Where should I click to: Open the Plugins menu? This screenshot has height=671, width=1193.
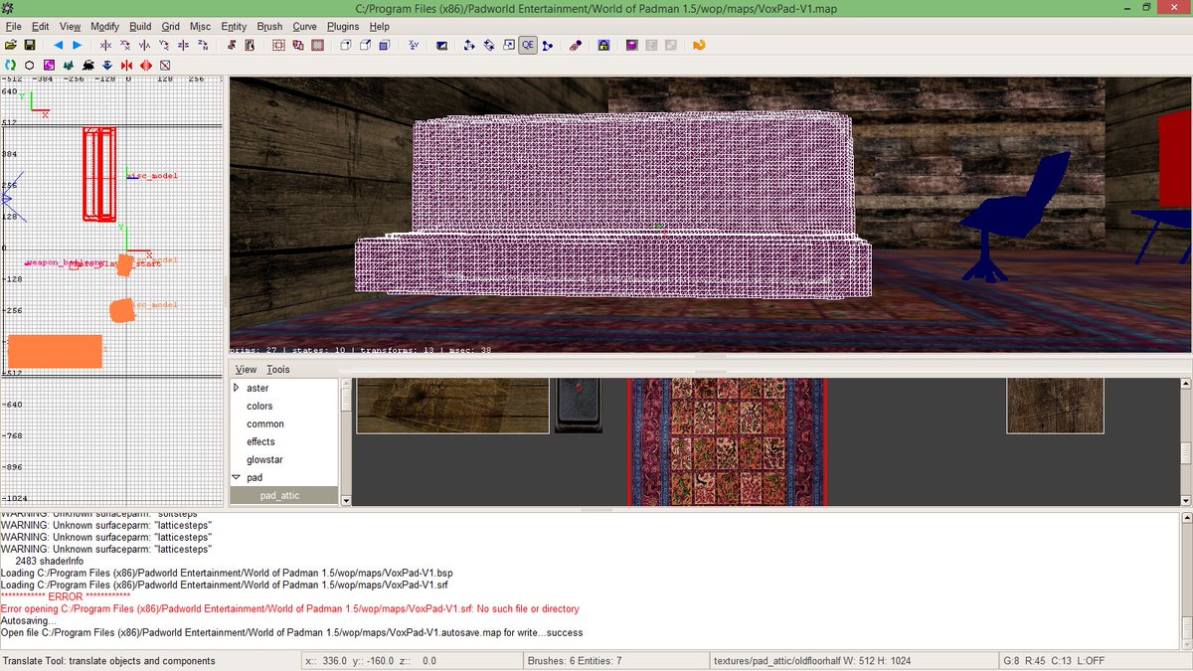coord(343,26)
